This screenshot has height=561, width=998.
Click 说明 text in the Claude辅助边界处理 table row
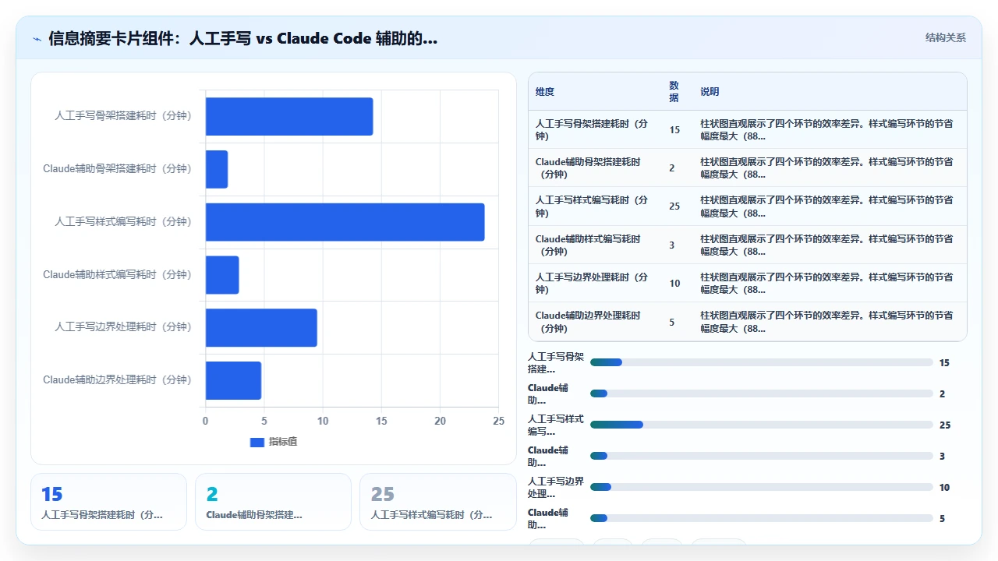click(x=826, y=322)
